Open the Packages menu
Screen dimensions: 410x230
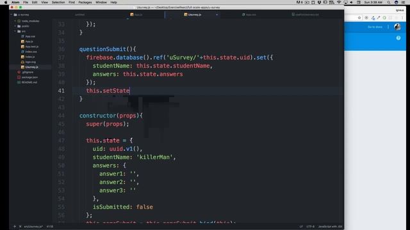tap(85, 3)
